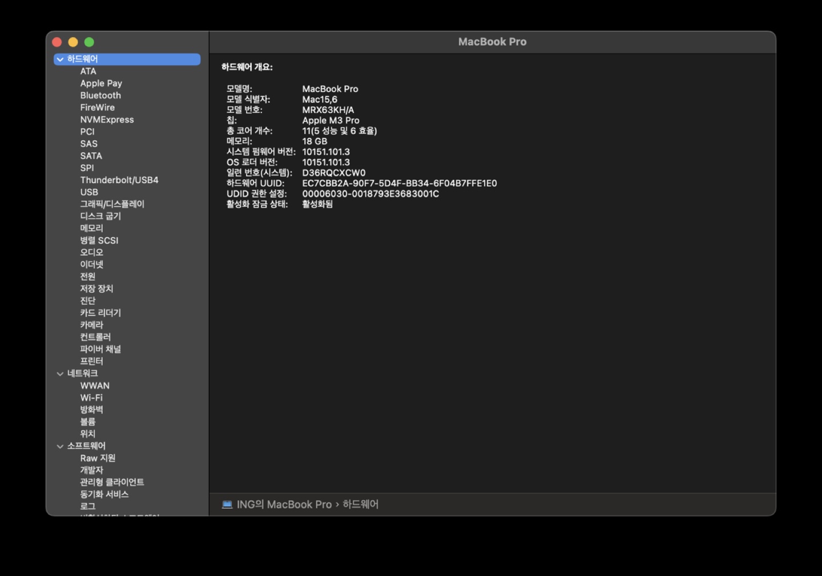
Task: Open 프린터 in the sidebar
Action: coord(91,361)
